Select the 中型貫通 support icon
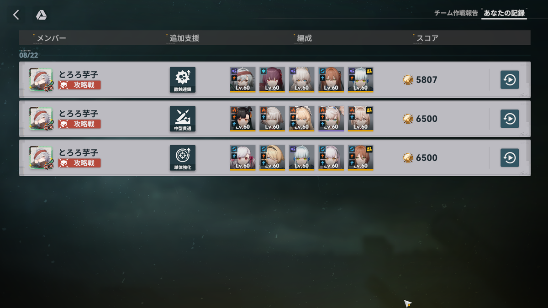 tap(183, 119)
